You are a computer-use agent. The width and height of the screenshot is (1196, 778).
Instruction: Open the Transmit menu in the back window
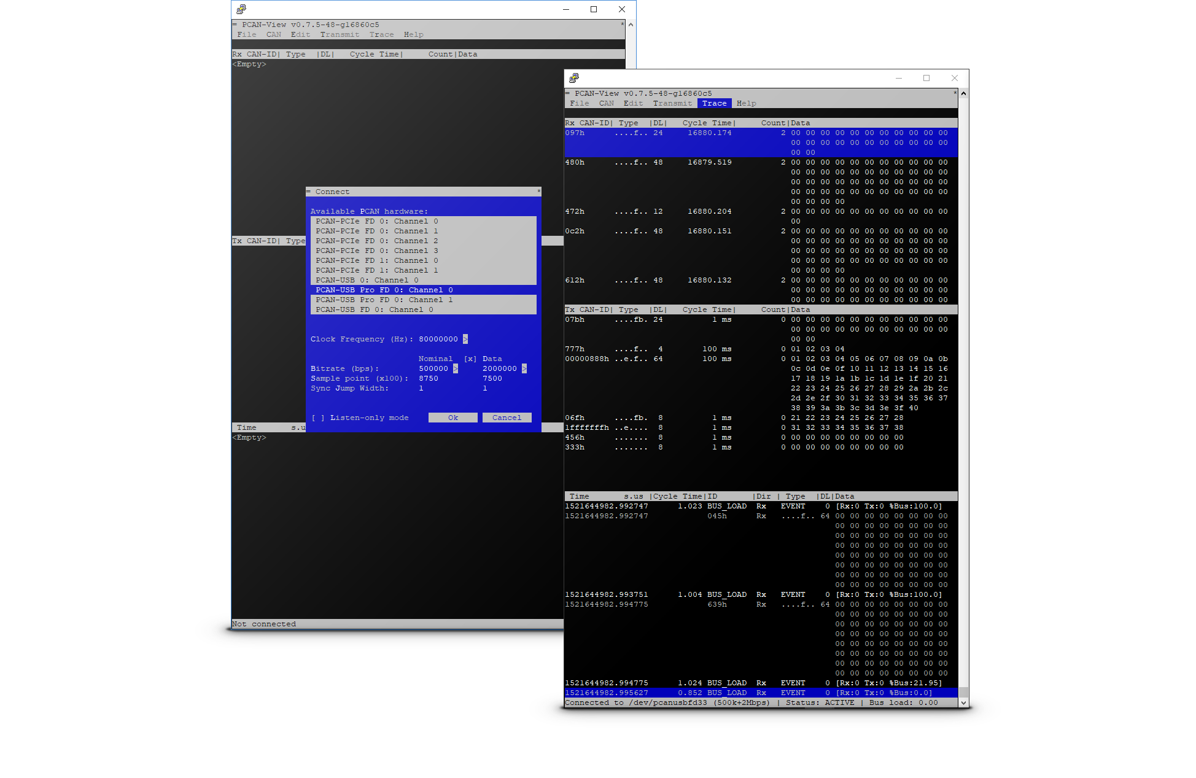click(340, 34)
